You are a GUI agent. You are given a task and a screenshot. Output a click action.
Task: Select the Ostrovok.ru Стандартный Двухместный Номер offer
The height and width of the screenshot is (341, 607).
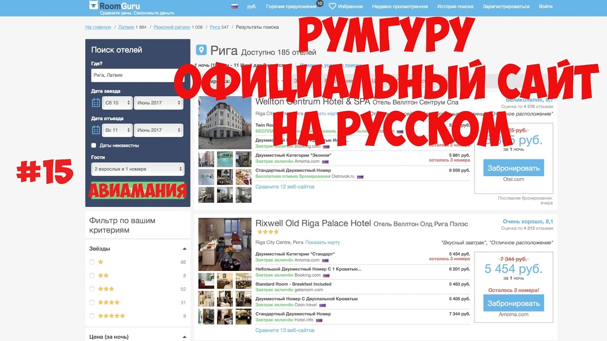click(362, 173)
